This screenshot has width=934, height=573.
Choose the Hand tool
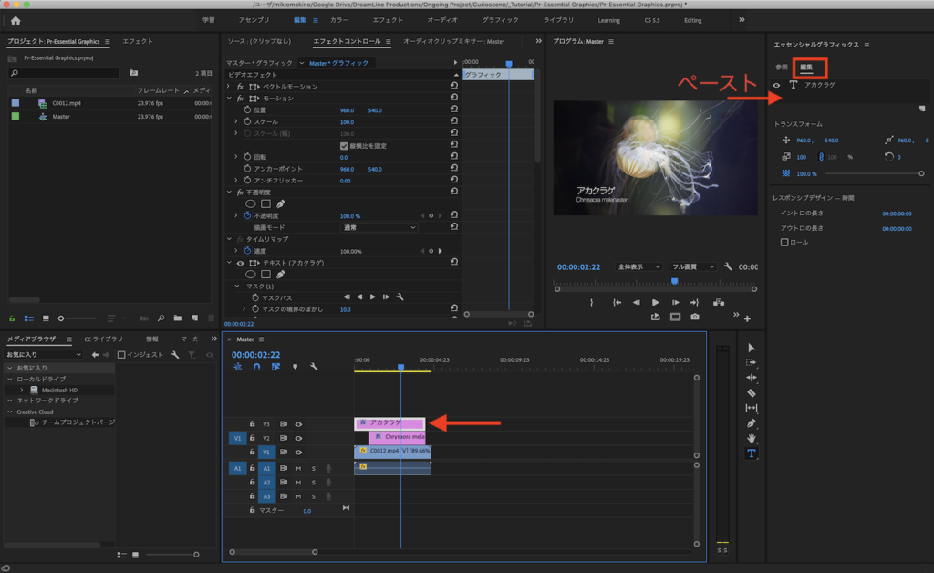coord(752,438)
